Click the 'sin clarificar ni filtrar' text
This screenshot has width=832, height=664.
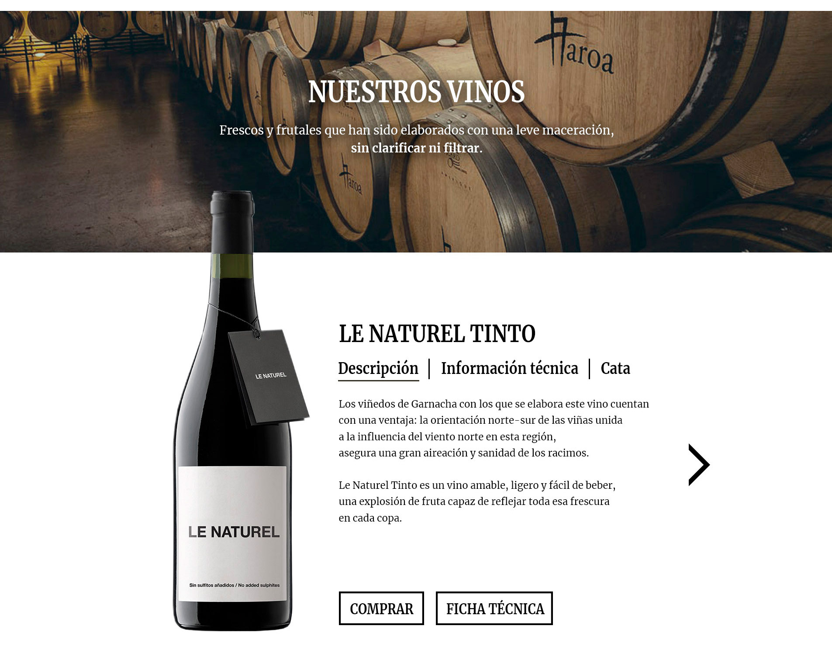[x=417, y=148]
